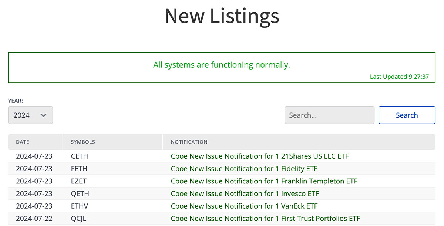This screenshot has width=444, height=226.
Task: Open the First Trust Portfolios ETF notification
Action: [266, 219]
